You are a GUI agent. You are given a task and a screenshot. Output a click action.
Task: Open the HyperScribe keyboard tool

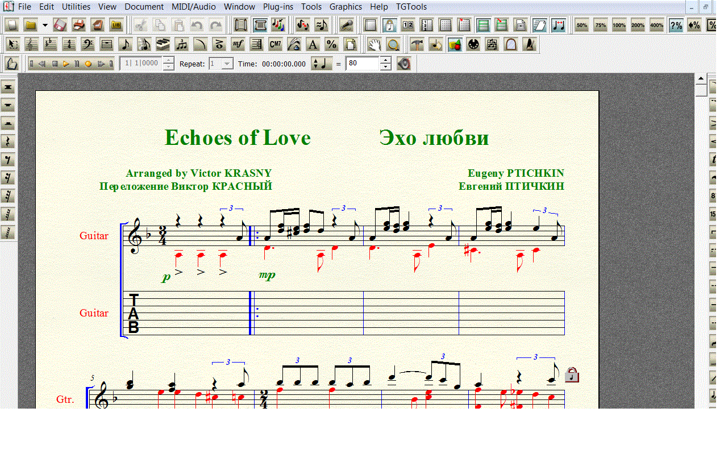click(163, 44)
